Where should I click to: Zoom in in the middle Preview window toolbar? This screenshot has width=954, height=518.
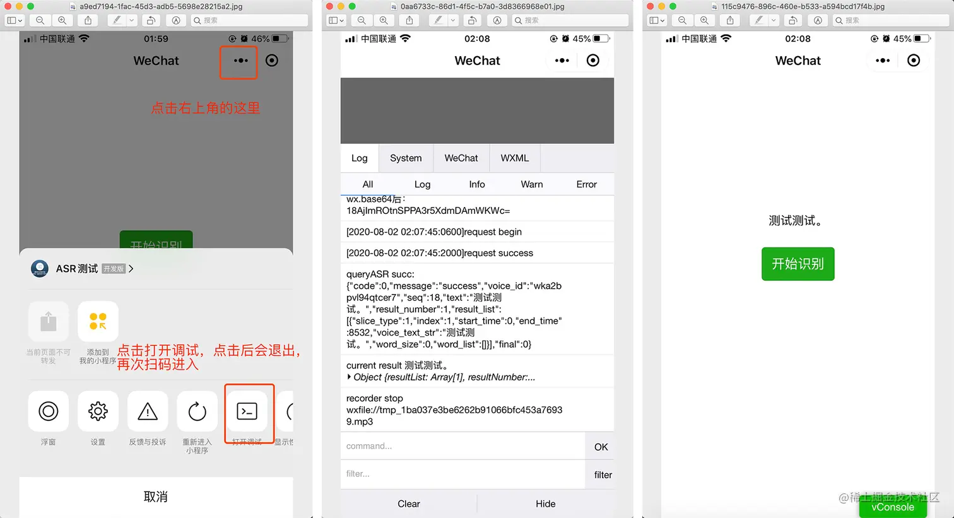tap(384, 20)
